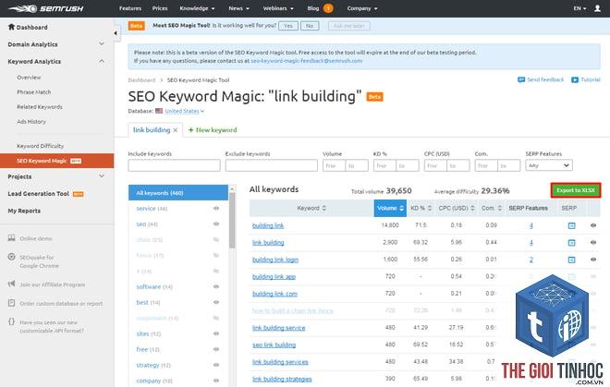Open the seo link building keyword link
This screenshot has height=387, width=610.
(274, 345)
